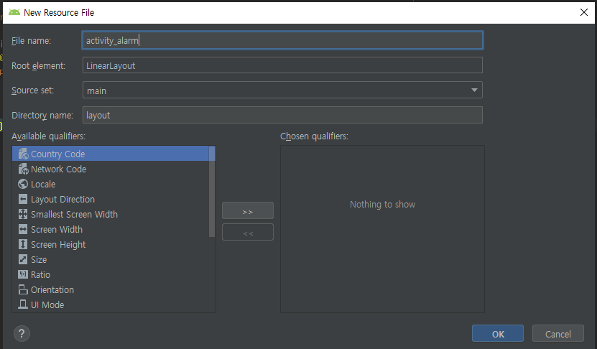Click the Smallest Screen Width icon
The width and height of the screenshot is (597, 349).
(23, 214)
